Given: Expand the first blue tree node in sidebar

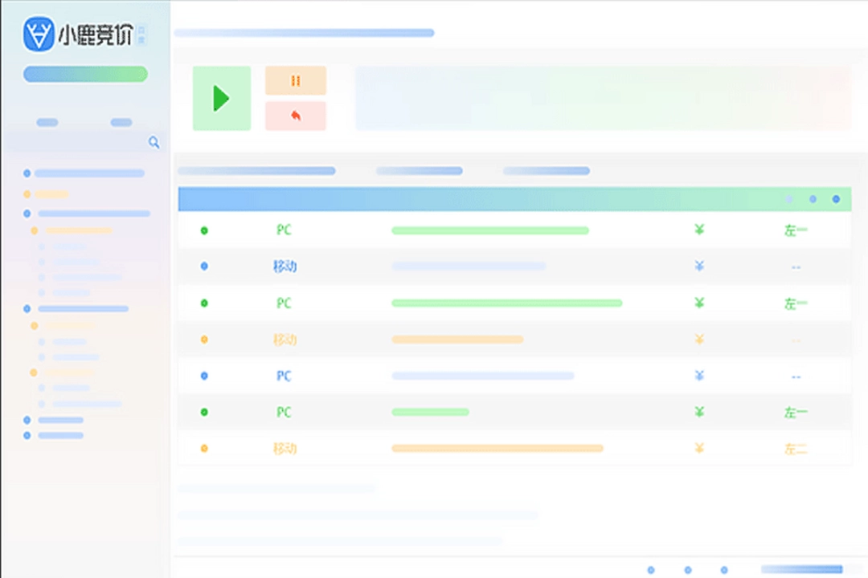Looking at the screenshot, I should coord(27,173).
